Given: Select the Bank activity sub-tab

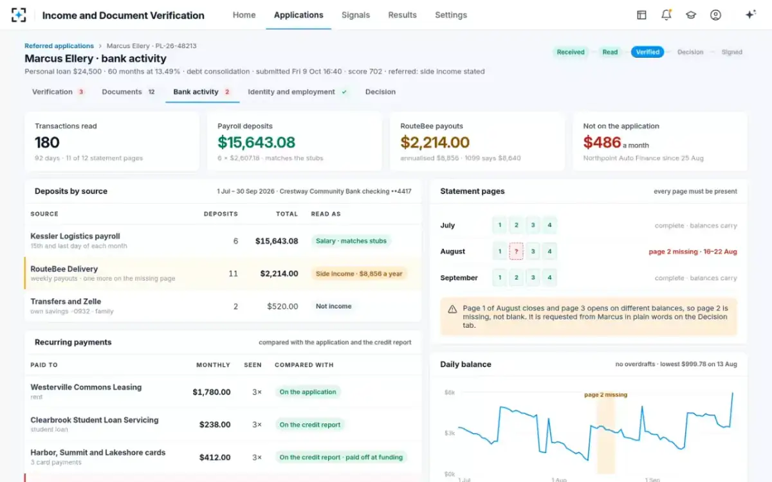Looking at the screenshot, I should point(202,92).
